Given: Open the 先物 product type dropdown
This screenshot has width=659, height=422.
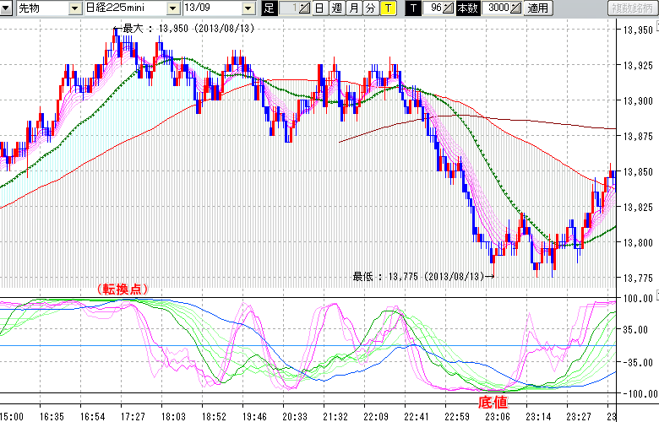Looking at the screenshot, I should point(75,8).
